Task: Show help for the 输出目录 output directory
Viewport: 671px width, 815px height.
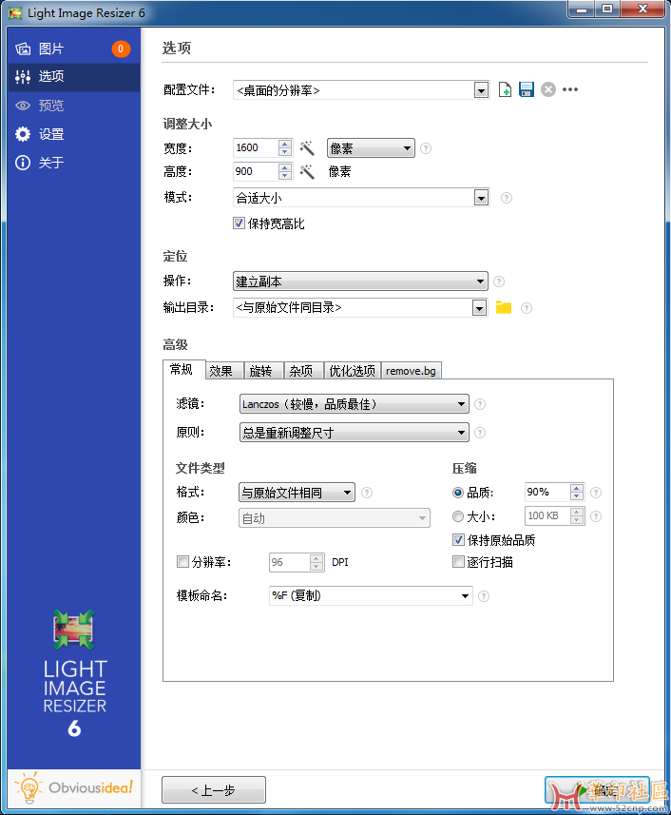Action: (527, 308)
